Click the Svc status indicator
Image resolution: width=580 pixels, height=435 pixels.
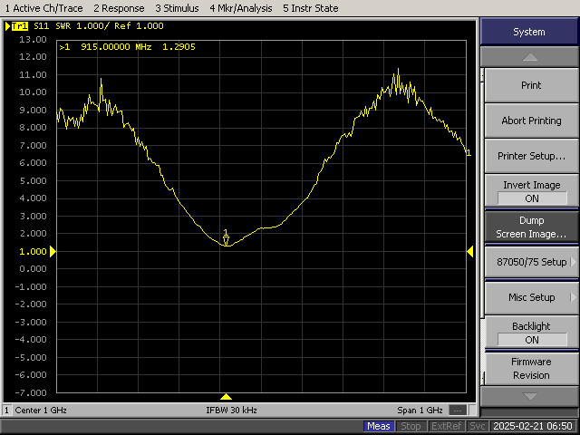478,426
